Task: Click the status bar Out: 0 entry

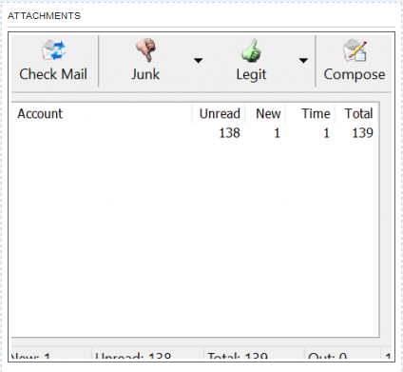Action: 327,356
